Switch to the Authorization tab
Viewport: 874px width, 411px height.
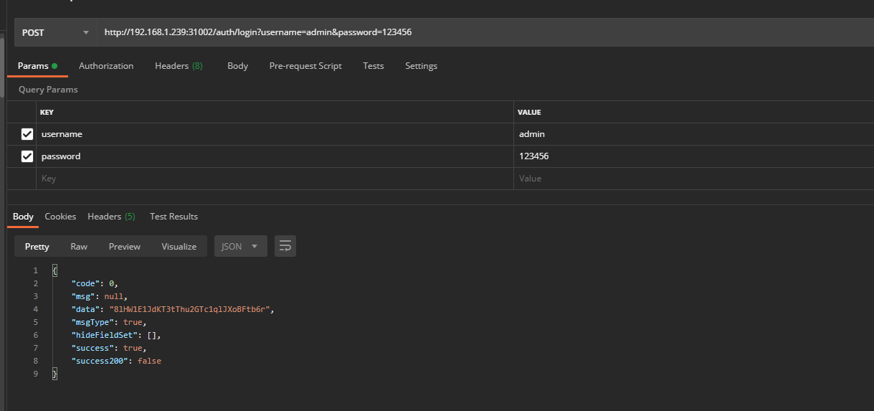[106, 66]
